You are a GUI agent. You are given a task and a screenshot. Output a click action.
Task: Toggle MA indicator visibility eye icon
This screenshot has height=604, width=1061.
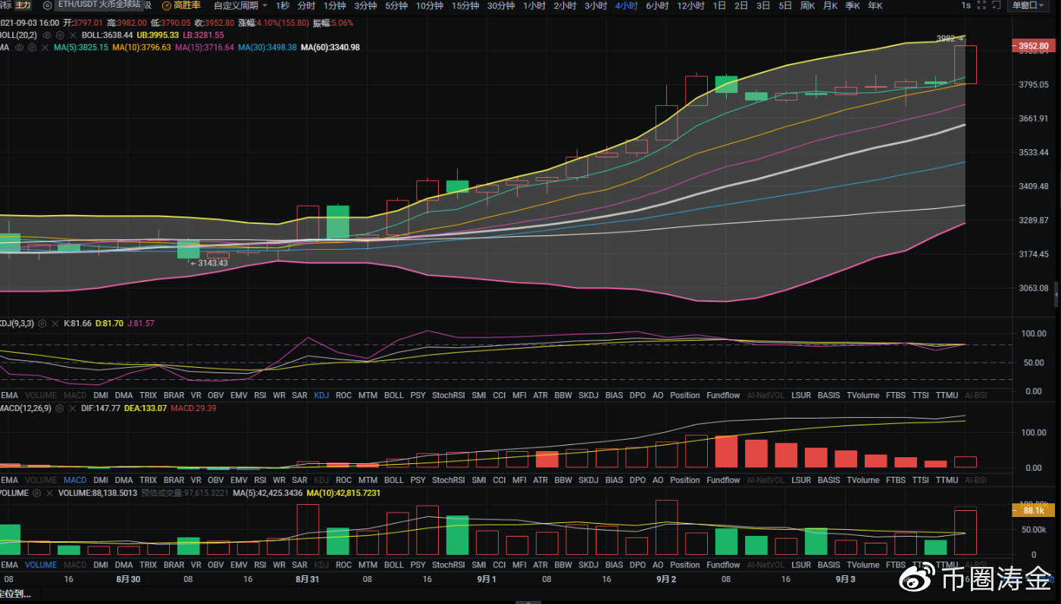coord(18,47)
